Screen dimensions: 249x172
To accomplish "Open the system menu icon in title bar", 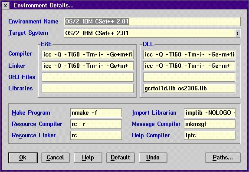I will tap(5, 5).
